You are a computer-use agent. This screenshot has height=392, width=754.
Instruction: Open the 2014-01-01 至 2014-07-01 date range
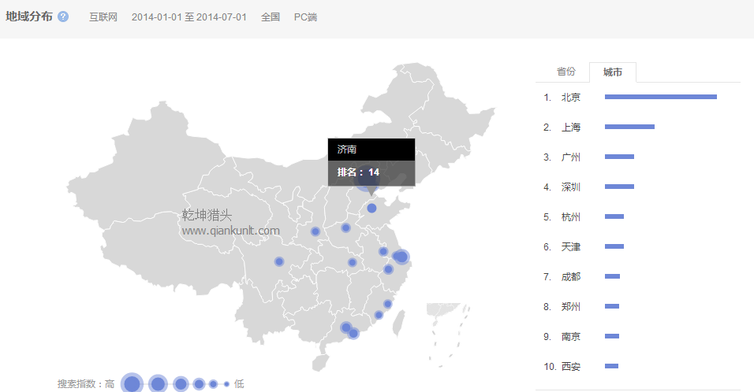coord(188,17)
